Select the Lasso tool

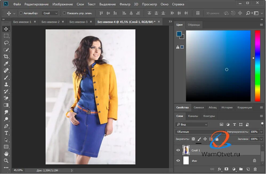point(6,43)
